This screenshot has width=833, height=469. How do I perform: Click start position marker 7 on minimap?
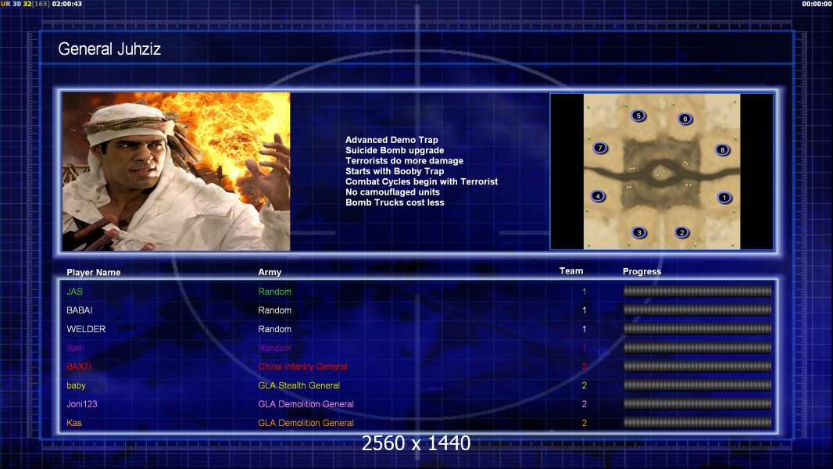pos(600,149)
